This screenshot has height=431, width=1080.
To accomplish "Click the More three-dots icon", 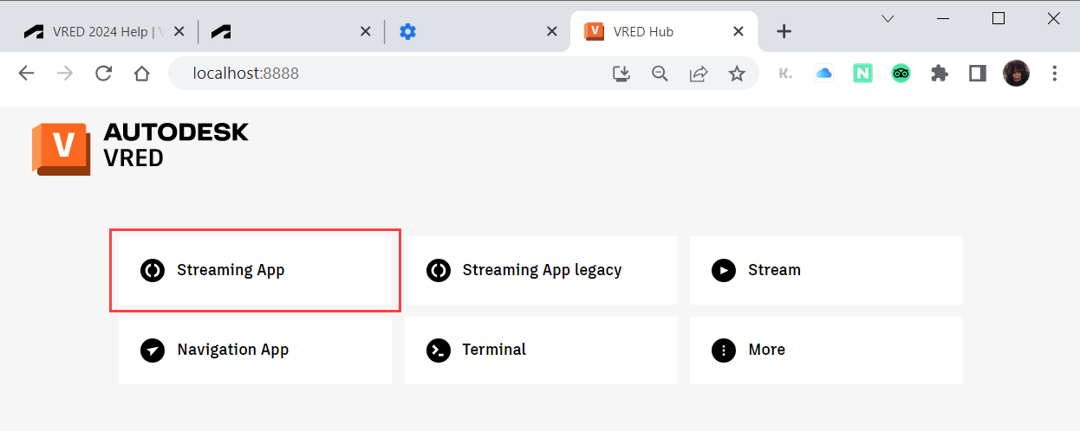I will (724, 350).
